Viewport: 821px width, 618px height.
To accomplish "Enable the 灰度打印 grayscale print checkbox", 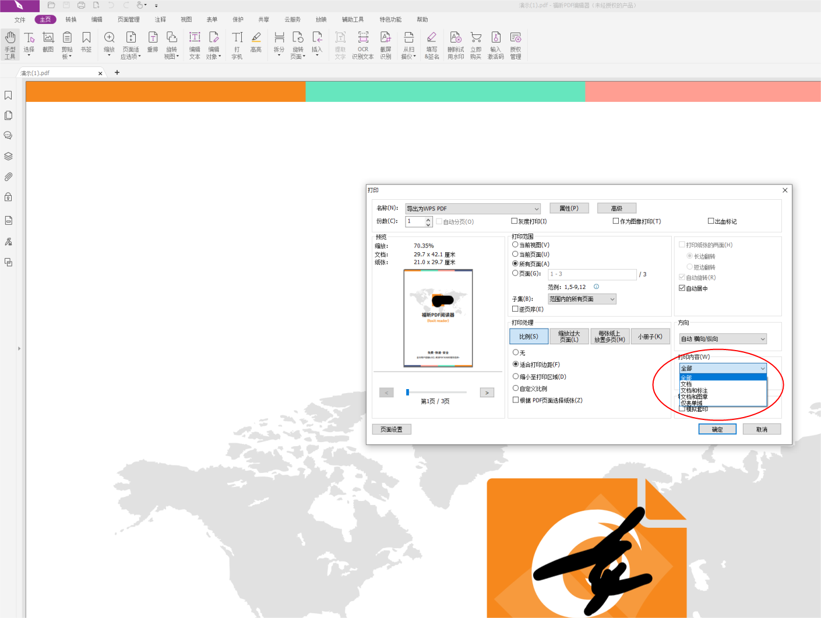I will tap(515, 221).
